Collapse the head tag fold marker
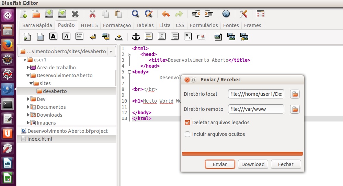 pyautogui.click(x=129, y=54)
